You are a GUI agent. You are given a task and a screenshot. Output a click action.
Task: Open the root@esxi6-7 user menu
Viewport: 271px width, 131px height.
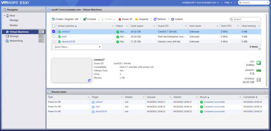click(201, 3)
